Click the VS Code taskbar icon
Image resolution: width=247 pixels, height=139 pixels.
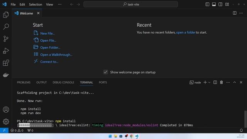coord(137,136)
